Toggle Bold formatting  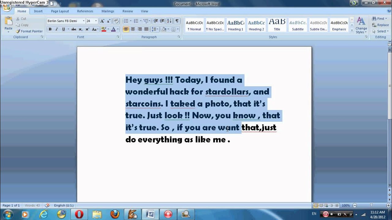(x=50, y=29)
